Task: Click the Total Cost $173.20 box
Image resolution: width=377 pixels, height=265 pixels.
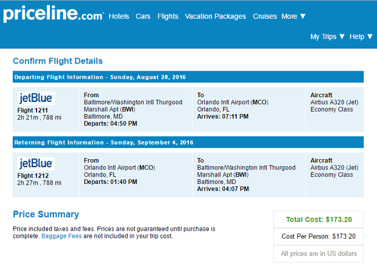Action: (x=318, y=219)
